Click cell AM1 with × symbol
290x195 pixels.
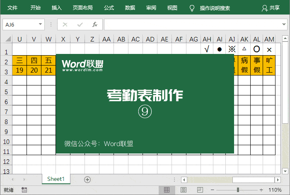point(269,49)
